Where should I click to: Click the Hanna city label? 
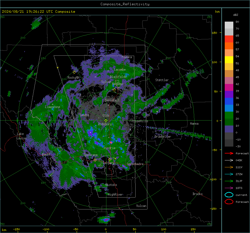coord(194,124)
